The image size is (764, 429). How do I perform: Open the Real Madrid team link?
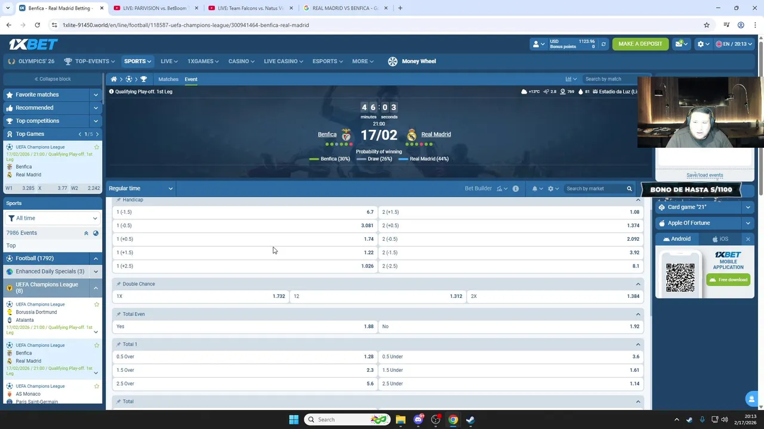436,135
